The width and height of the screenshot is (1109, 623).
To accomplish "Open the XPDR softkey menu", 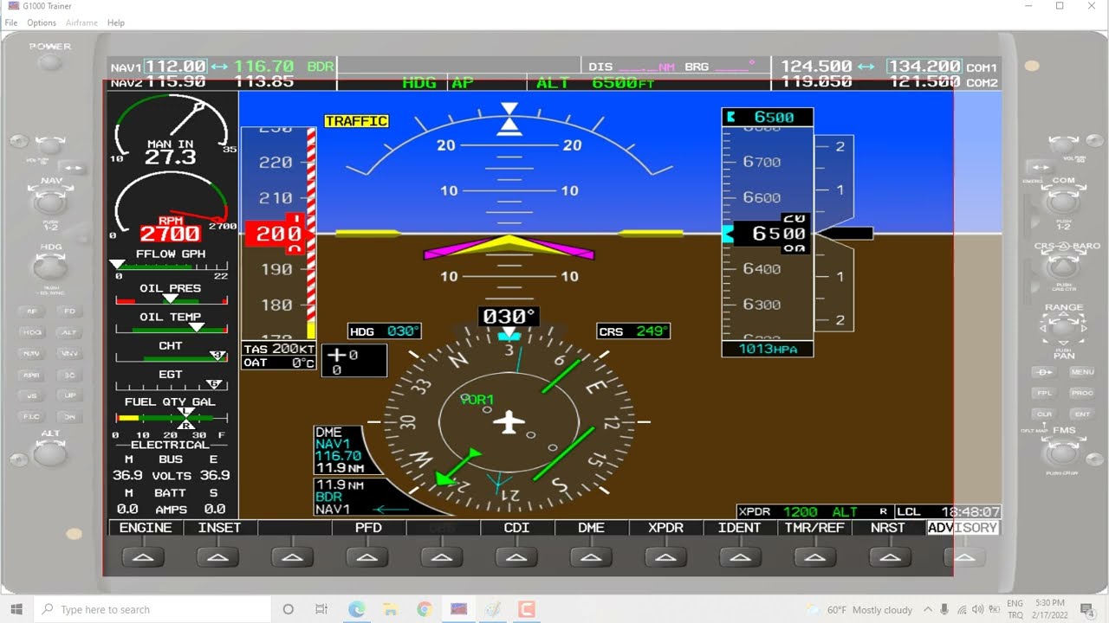I will point(665,528).
